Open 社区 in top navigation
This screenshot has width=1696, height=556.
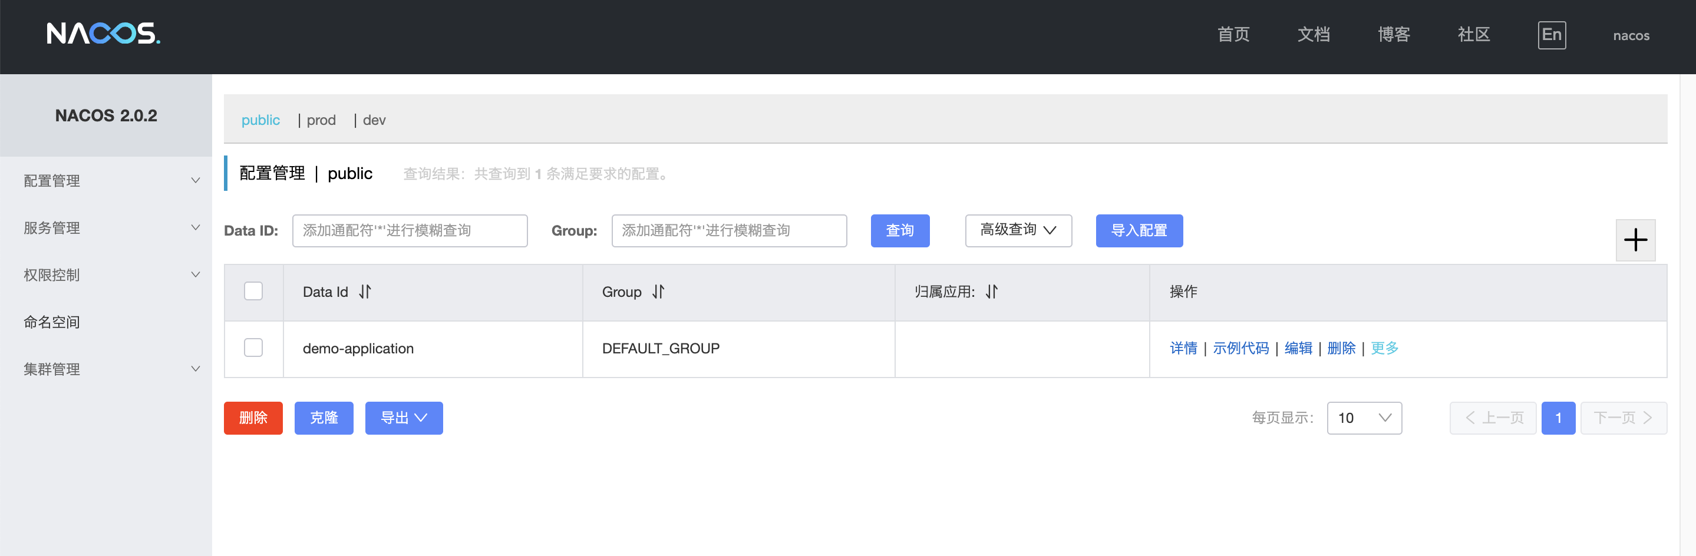click(x=1473, y=34)
